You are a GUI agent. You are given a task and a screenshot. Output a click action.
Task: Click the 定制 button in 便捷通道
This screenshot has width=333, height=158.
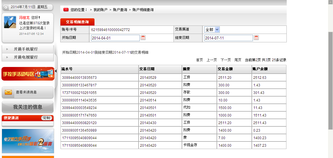coord(47,118)
